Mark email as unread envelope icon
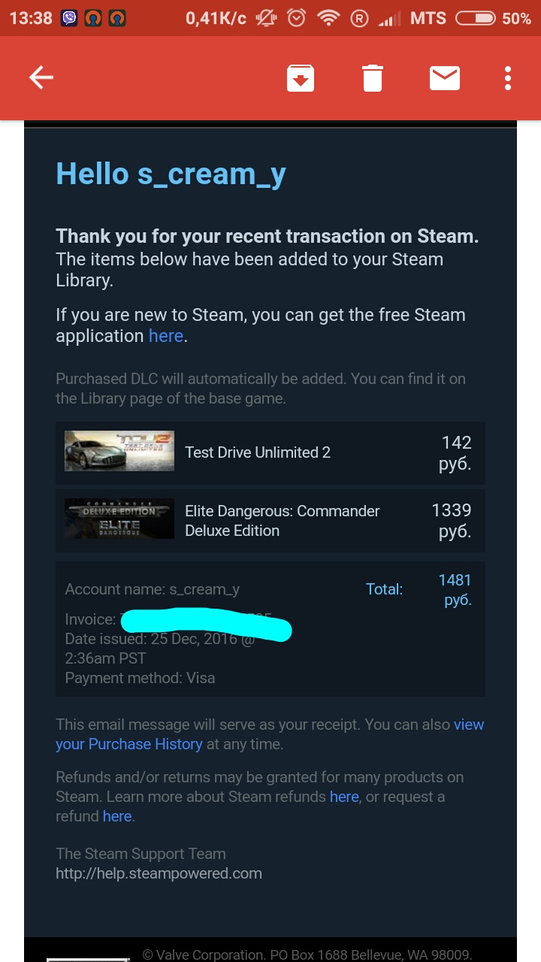541x962 pixels. click(445, 77)
